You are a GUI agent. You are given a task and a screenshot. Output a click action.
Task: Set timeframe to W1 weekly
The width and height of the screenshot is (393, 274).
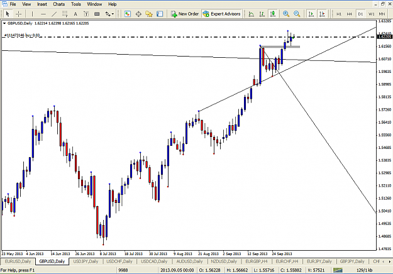pyautogui.click(x=371, y=14)
